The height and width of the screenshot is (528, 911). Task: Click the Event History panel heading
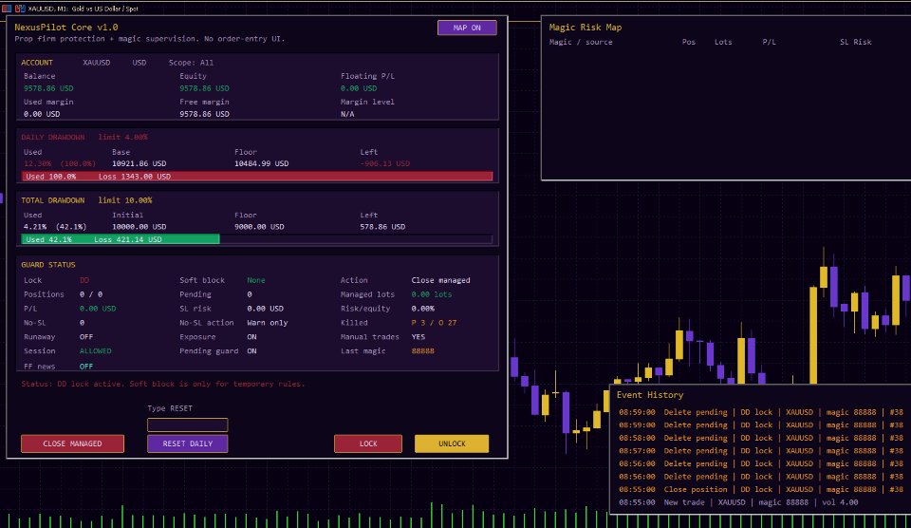650,395
